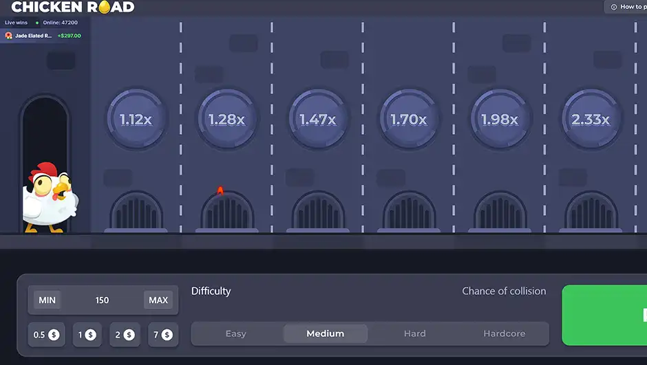The height and width of the screenshot is (365, 647).
Task: Click the Live wins label
Action: tap(16, 23)
